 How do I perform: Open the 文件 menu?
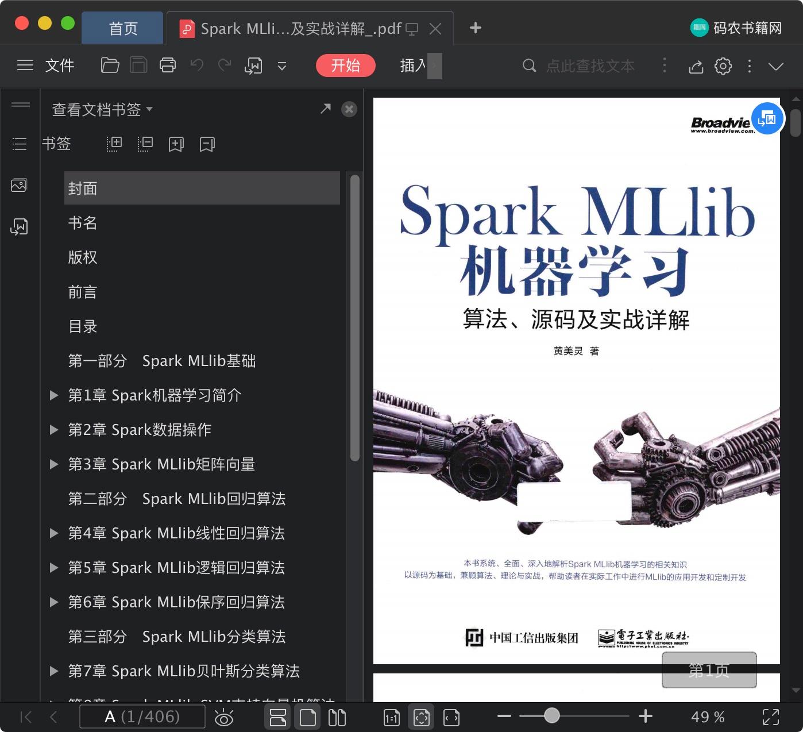click(x=60, y=66)
